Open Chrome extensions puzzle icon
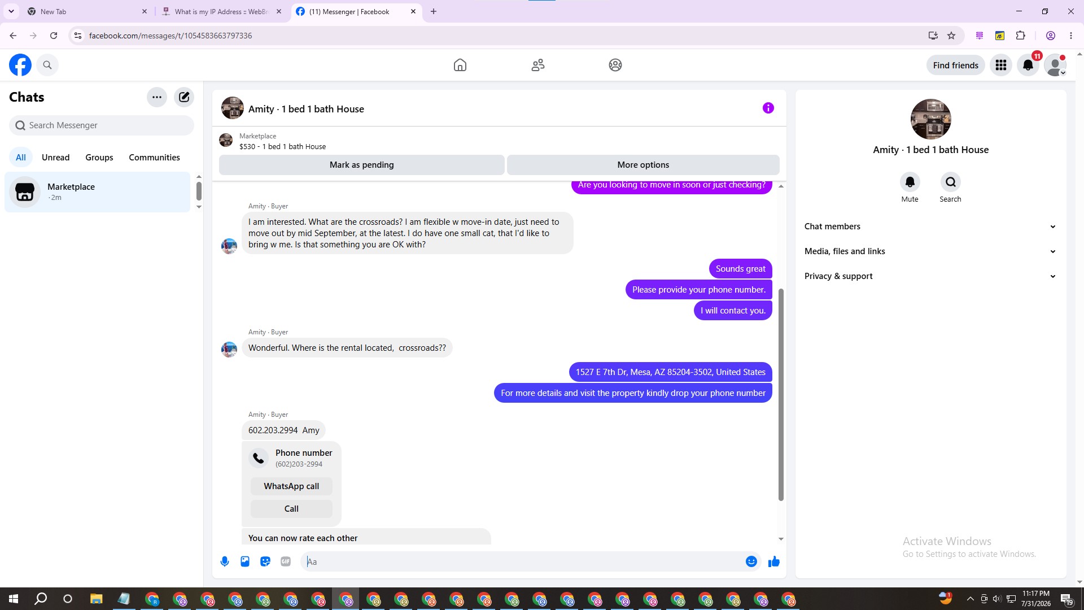This screenshot has width=1084, height=610. 1021,36
